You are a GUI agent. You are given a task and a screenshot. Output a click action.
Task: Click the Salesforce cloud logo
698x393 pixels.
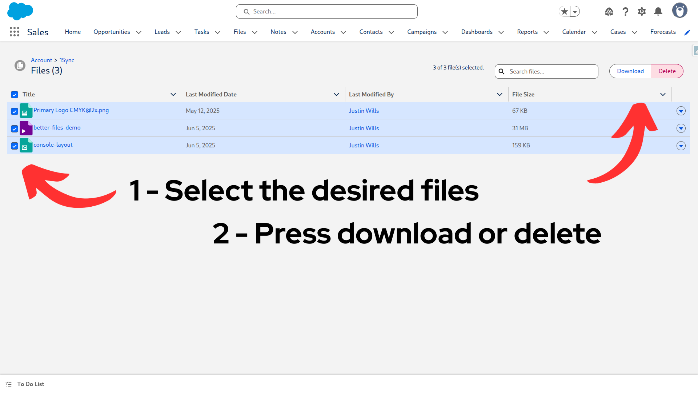(20, 11)
